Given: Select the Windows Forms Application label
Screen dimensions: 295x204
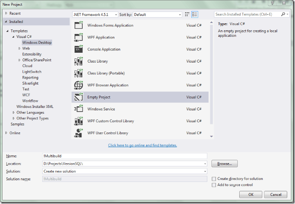Looking at the screenshot, I should (x=110, y=25).
